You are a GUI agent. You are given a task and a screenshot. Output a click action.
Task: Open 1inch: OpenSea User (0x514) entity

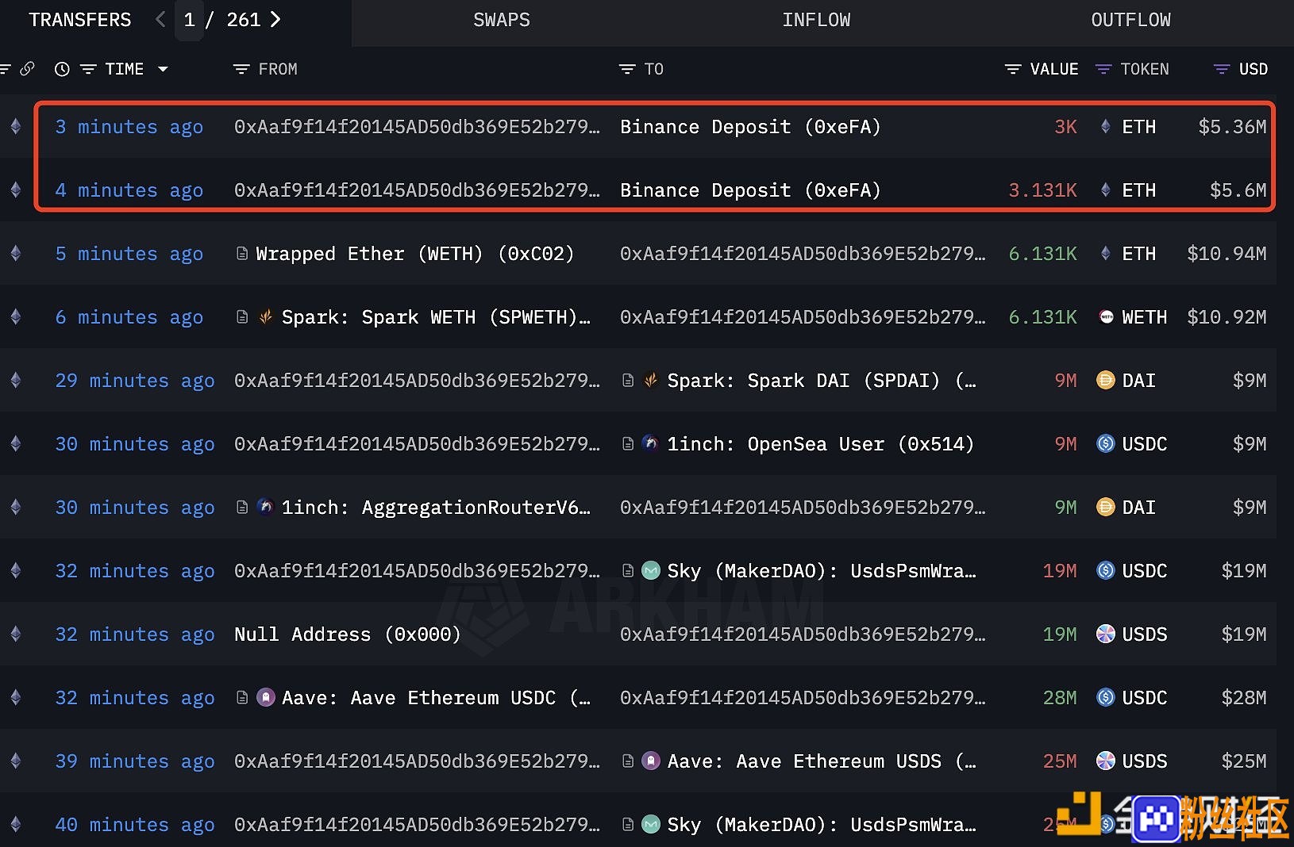[820, 444]
